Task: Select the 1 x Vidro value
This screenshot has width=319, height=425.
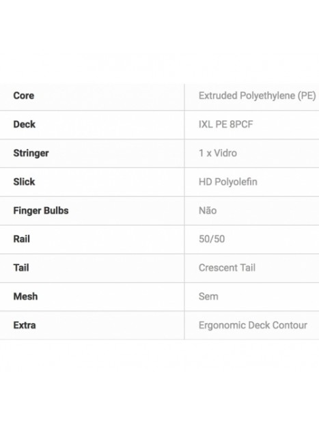Action: (218, 153)
